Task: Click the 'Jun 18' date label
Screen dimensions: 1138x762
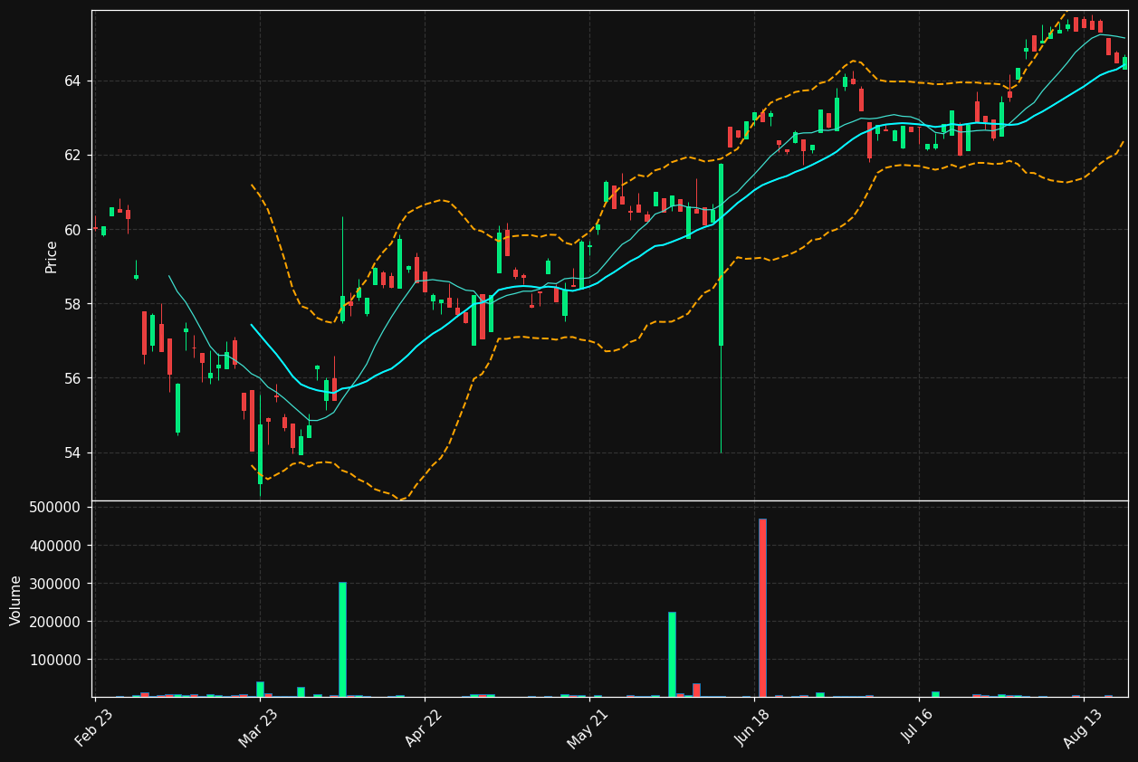Action: click(753, 729)
